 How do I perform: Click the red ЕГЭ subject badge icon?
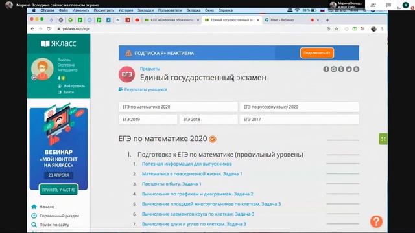(126, 74)
